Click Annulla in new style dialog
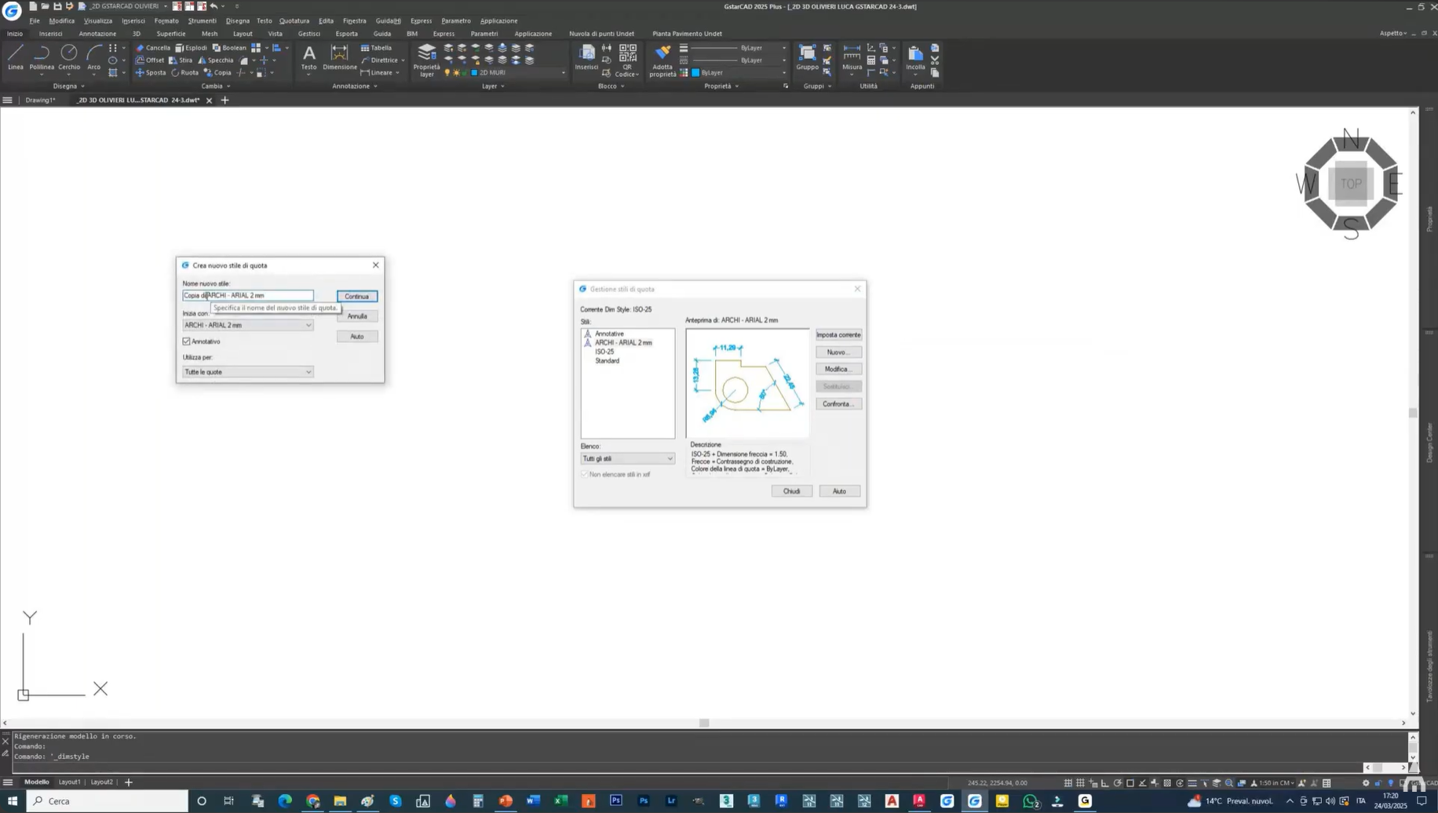The height and width of the screenshot is (813, 1438). point(357,316)
